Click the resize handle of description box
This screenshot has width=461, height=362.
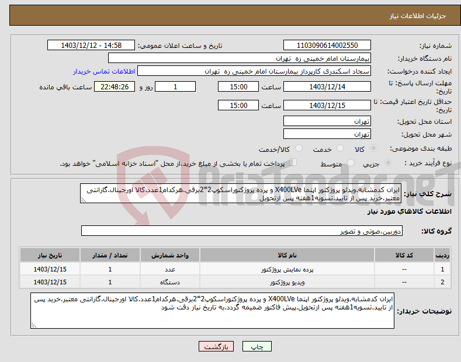point(84,200)
